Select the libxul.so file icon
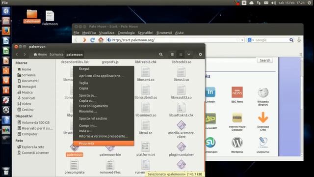314x177 pixels. [146, 125]
